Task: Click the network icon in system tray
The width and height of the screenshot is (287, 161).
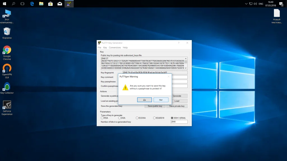Action: pos(251,4)
